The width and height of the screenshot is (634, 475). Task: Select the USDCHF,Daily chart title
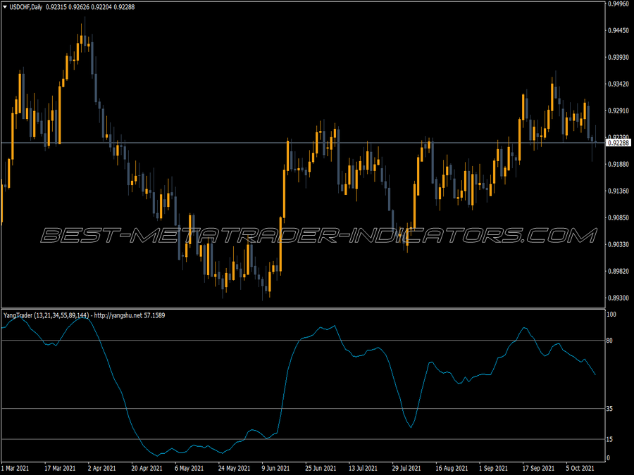(x=26, y=7)
